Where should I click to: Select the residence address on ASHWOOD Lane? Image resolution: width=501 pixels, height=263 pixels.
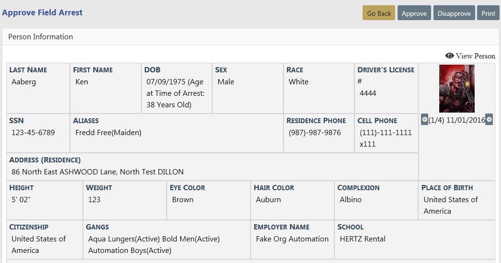point(97,172)
